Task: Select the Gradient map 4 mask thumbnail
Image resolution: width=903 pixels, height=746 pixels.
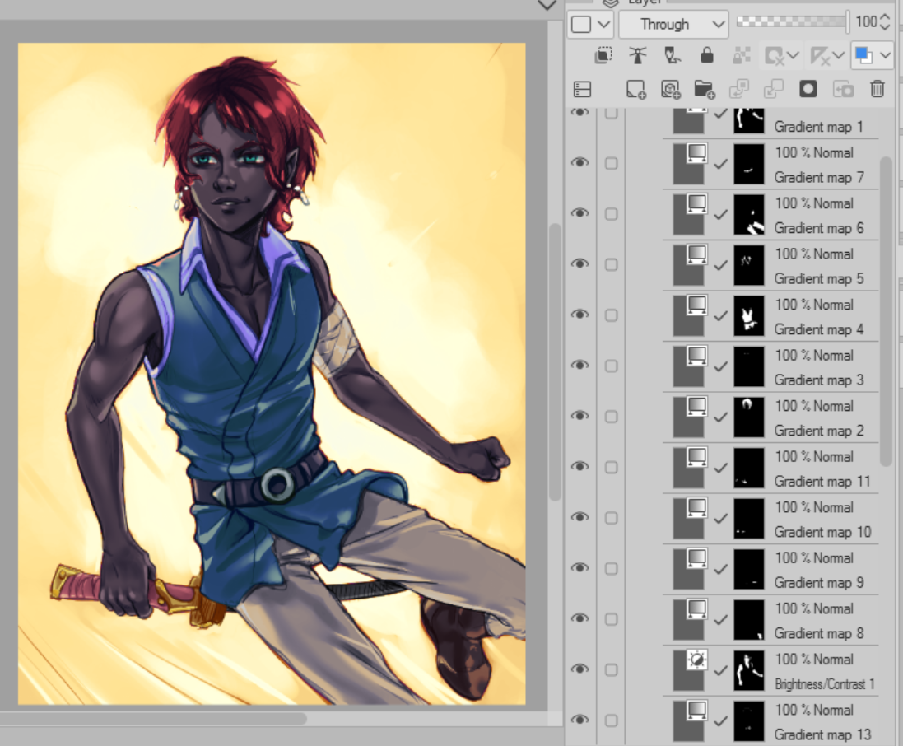Action: point(749,316)
